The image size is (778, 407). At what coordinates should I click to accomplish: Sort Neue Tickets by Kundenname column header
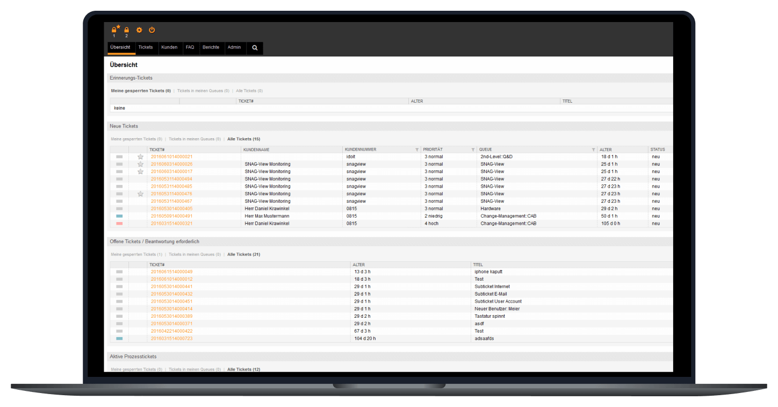click(x=256, y=149)
